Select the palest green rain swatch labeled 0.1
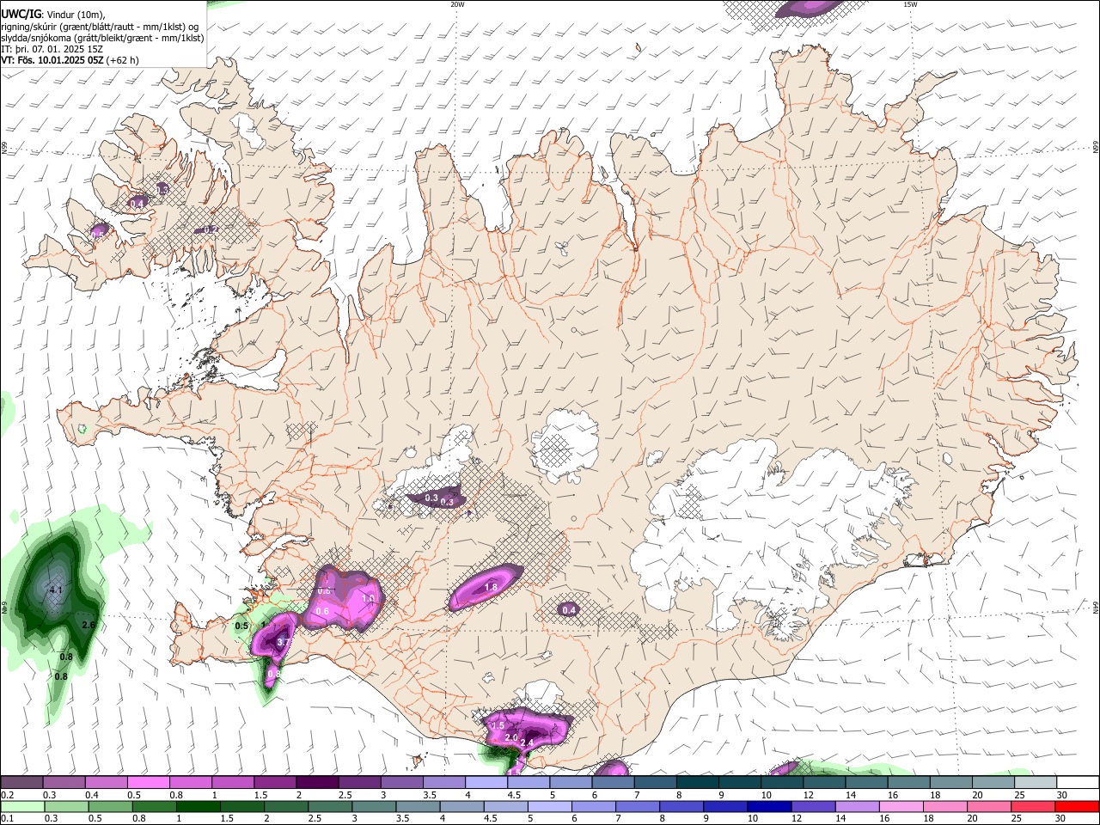 22,806
